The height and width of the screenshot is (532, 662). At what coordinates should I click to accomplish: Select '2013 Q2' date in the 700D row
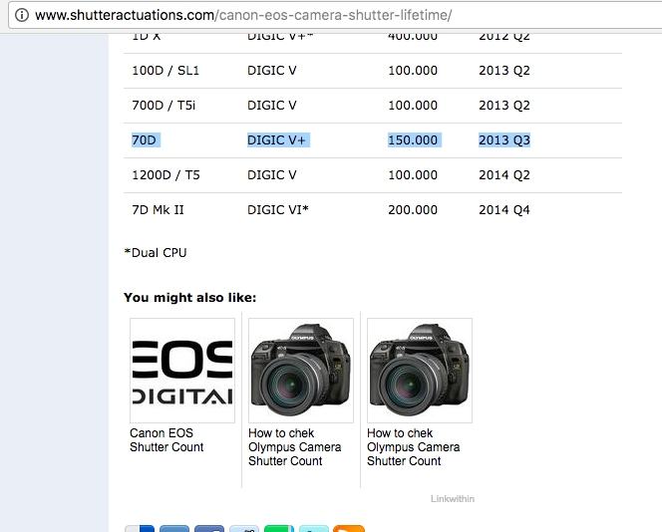[504, 106]
